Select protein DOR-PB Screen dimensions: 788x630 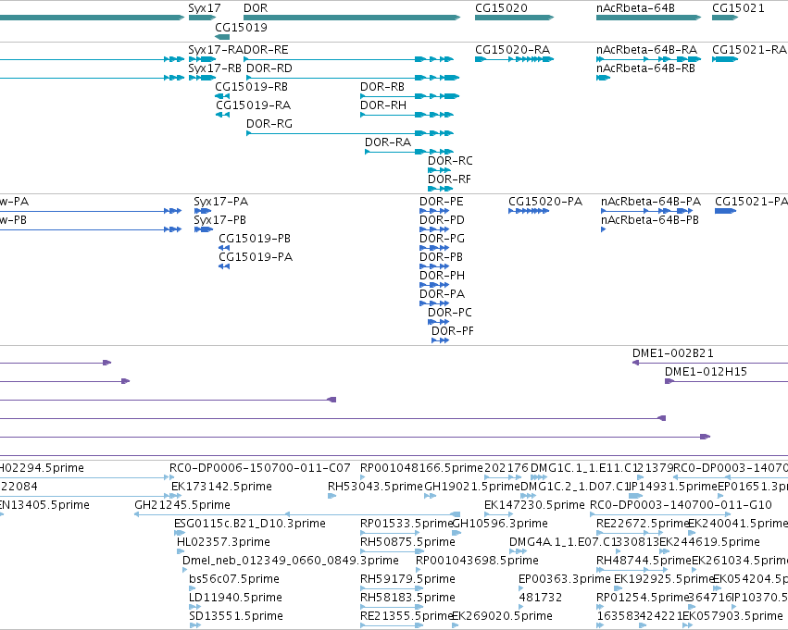(441, 257)
